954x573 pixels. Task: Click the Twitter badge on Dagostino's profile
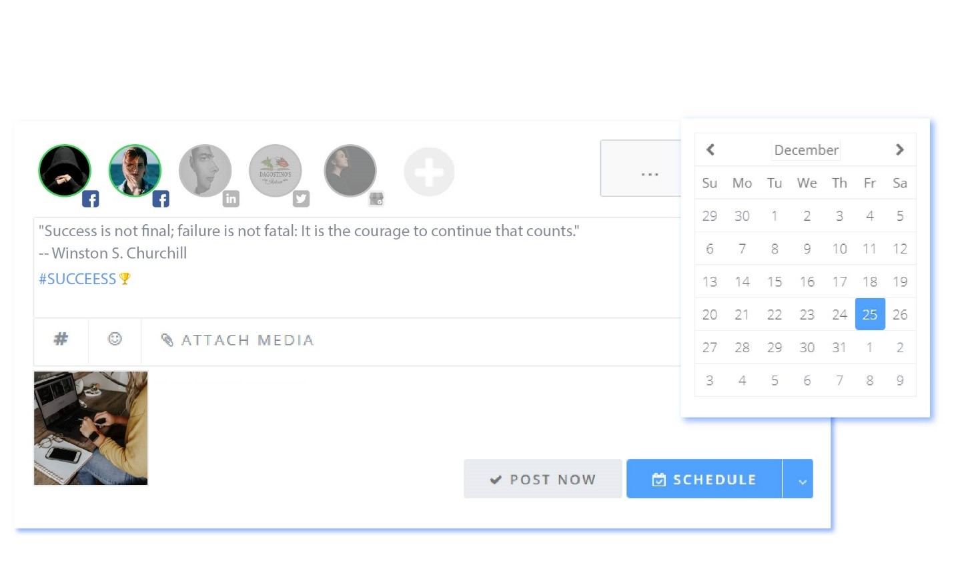tap(301, 198)
